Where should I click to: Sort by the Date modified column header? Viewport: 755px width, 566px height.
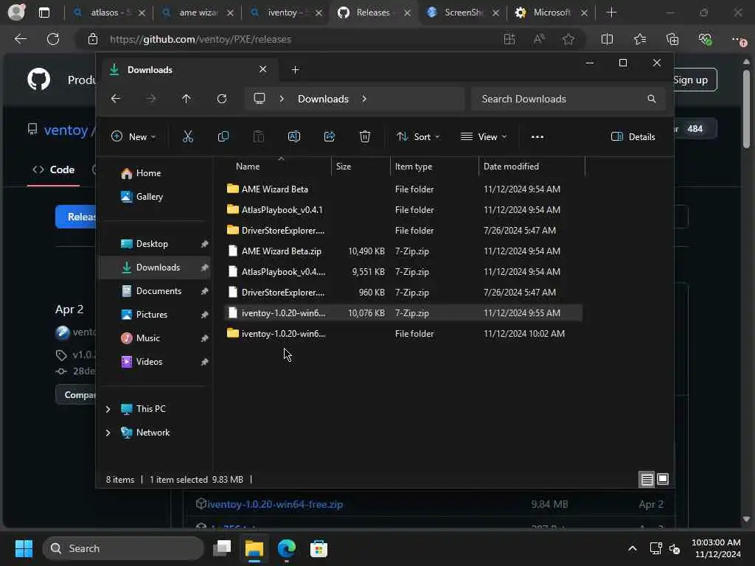point(511,167)
